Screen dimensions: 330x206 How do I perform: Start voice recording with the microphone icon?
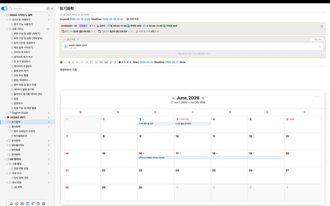115,62
